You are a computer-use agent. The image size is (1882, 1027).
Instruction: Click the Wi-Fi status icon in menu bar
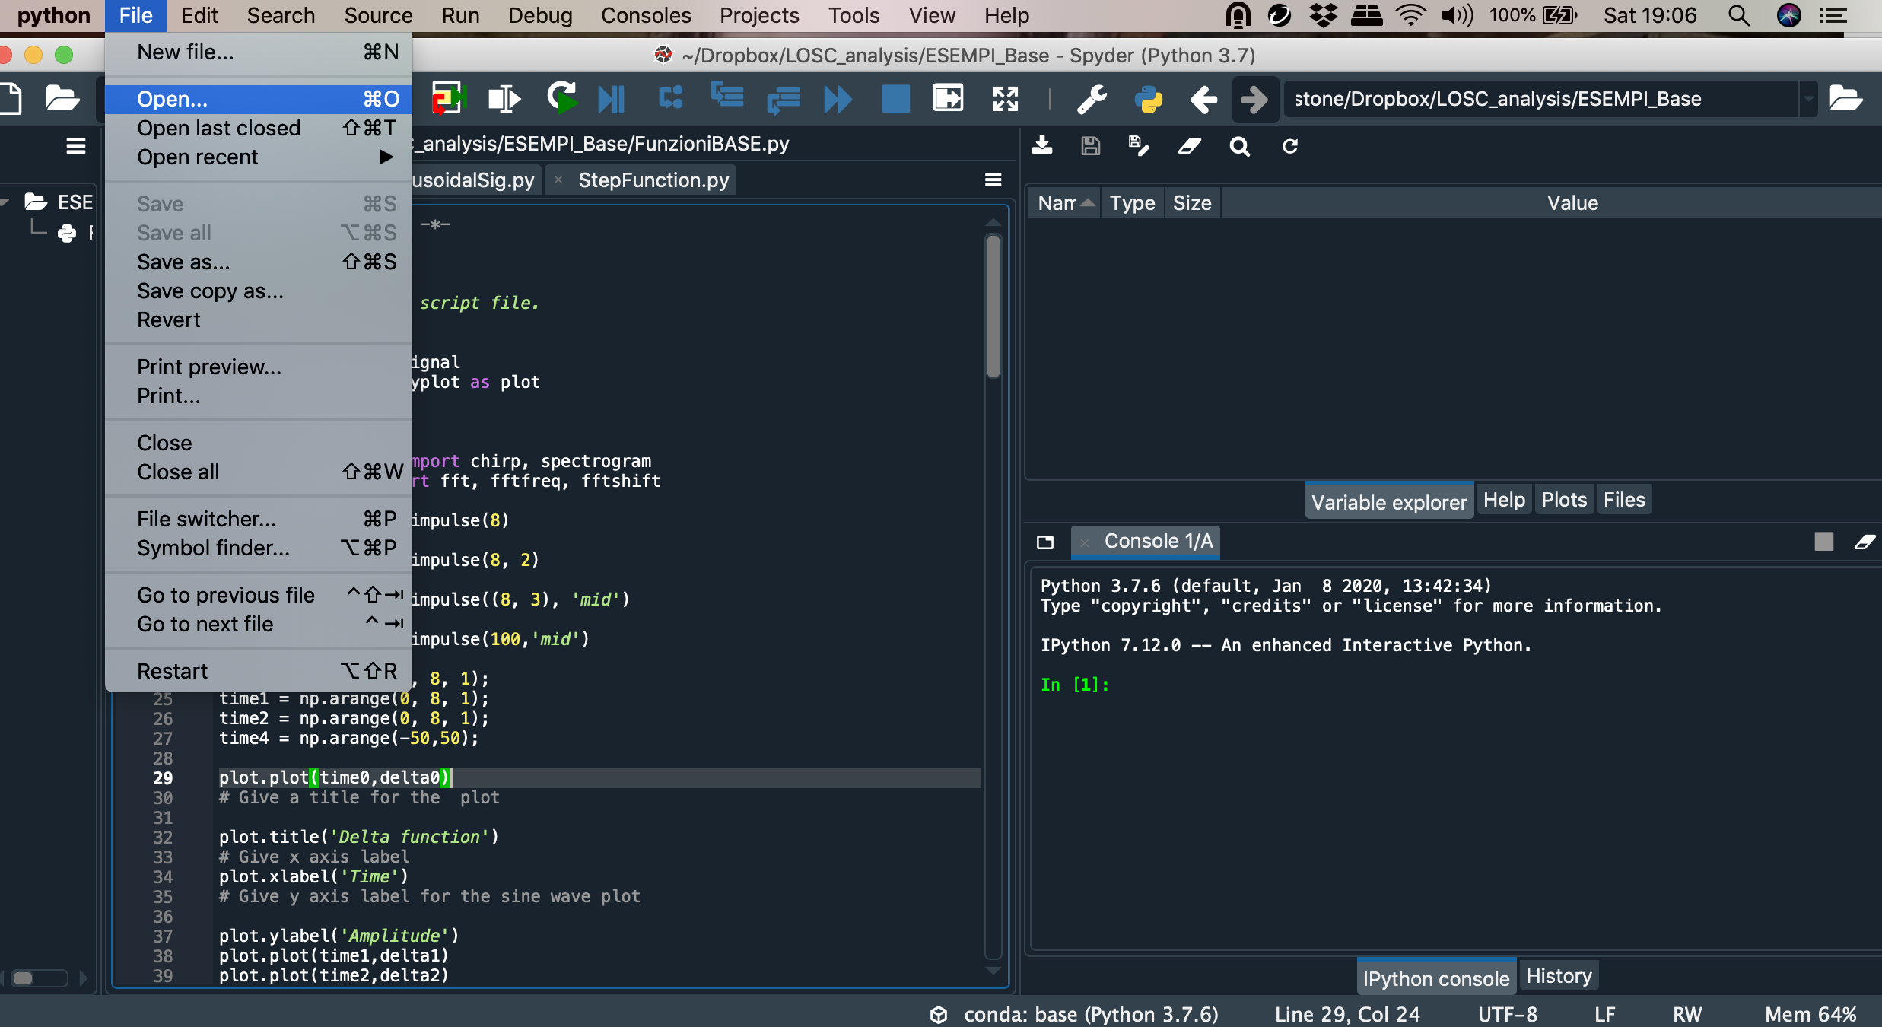pos(1412,15)
